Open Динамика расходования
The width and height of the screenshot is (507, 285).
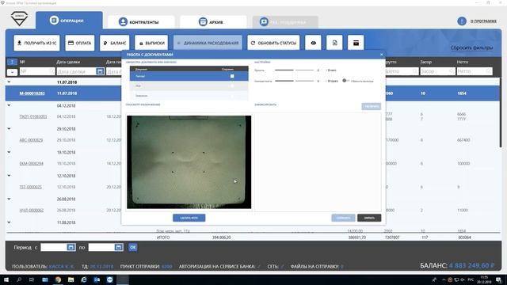coord(208,43)
